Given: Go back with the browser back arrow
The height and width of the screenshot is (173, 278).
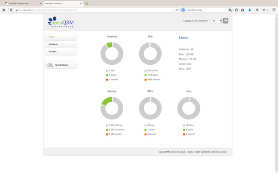Looking at the screenshot, I should [11, 10].
